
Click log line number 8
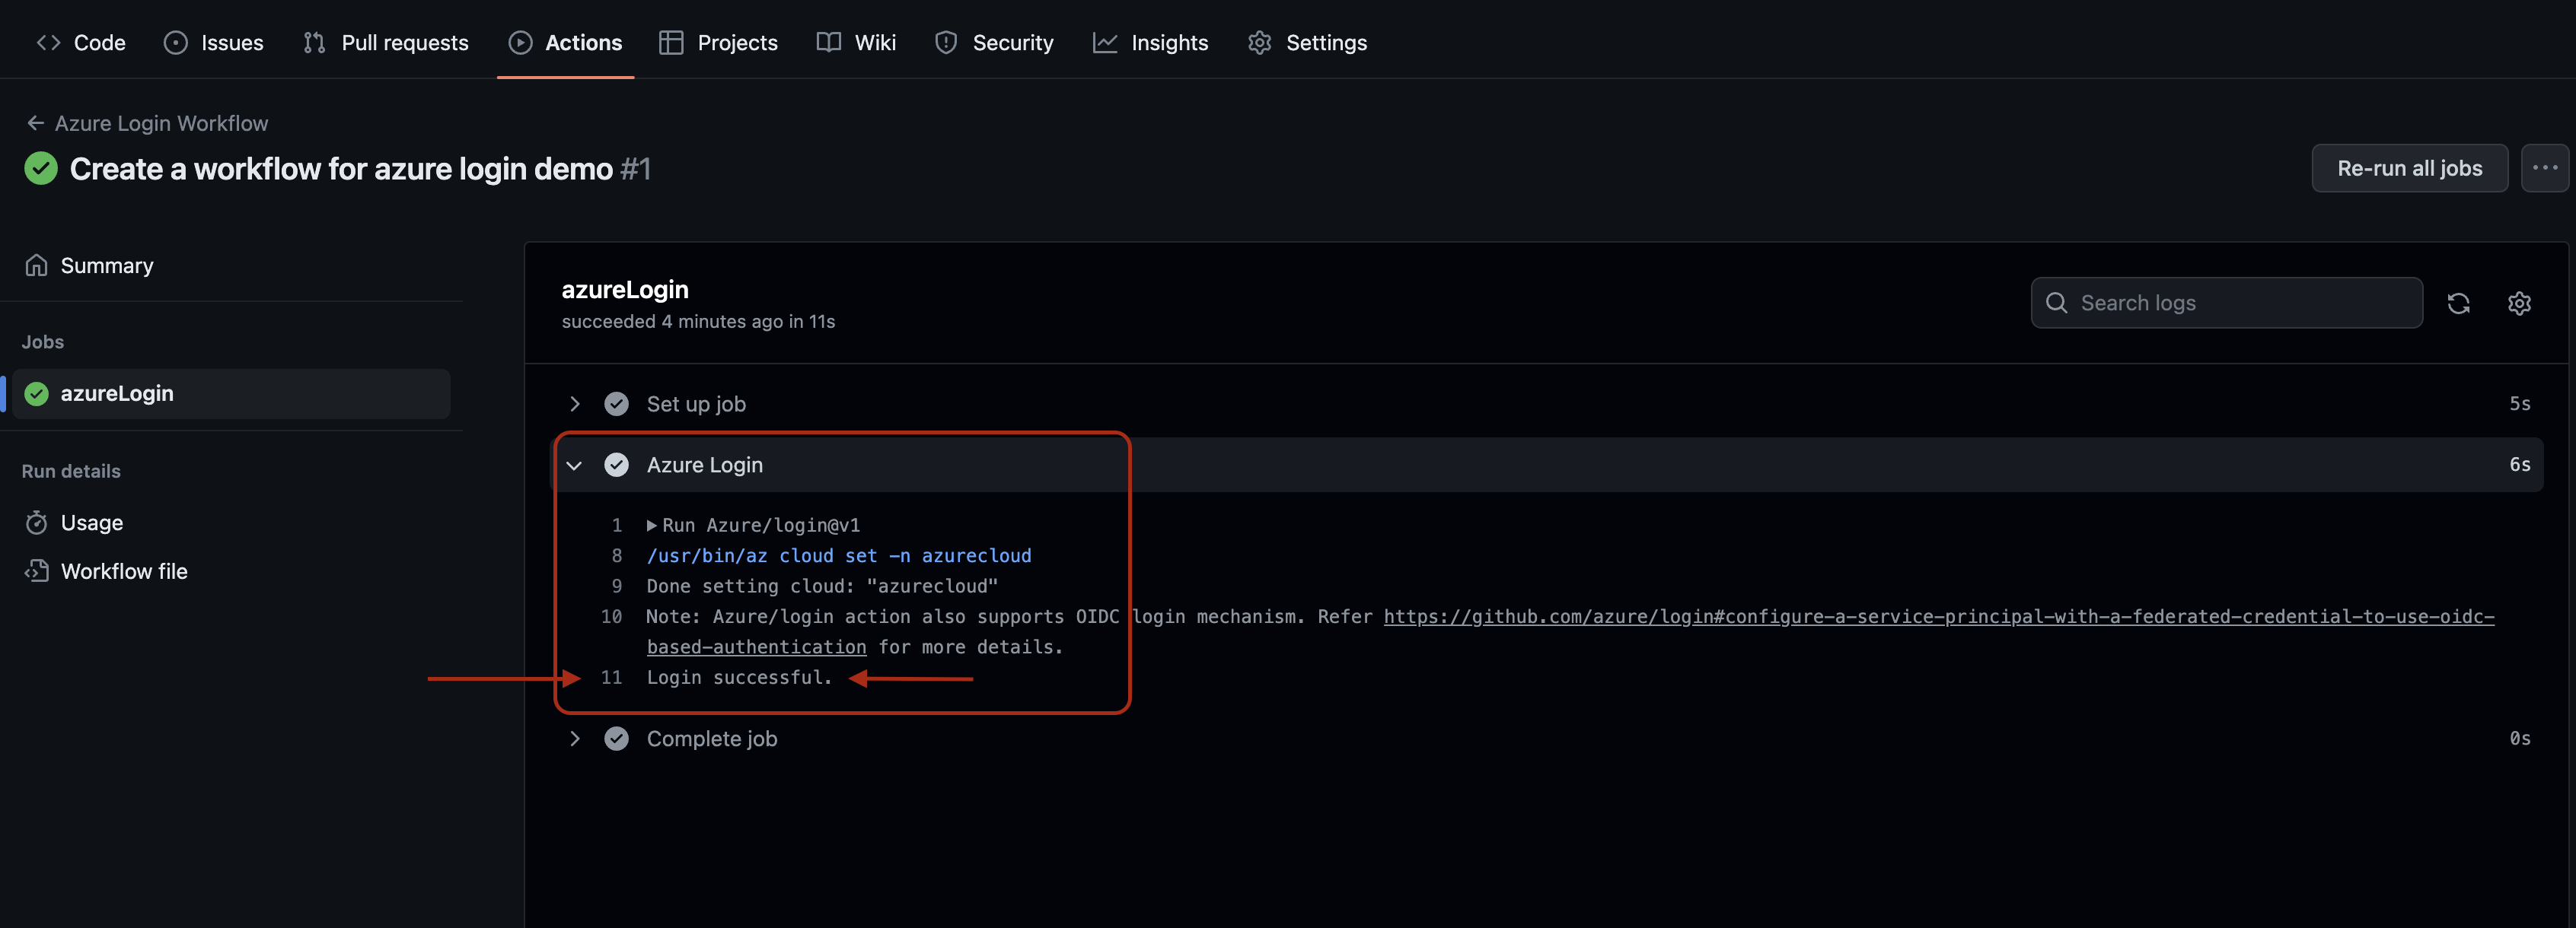[617, 555]
